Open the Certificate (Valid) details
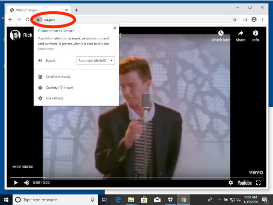Viewport: 273px width, 205px height. pyautogui.click(x=57, y=77)
